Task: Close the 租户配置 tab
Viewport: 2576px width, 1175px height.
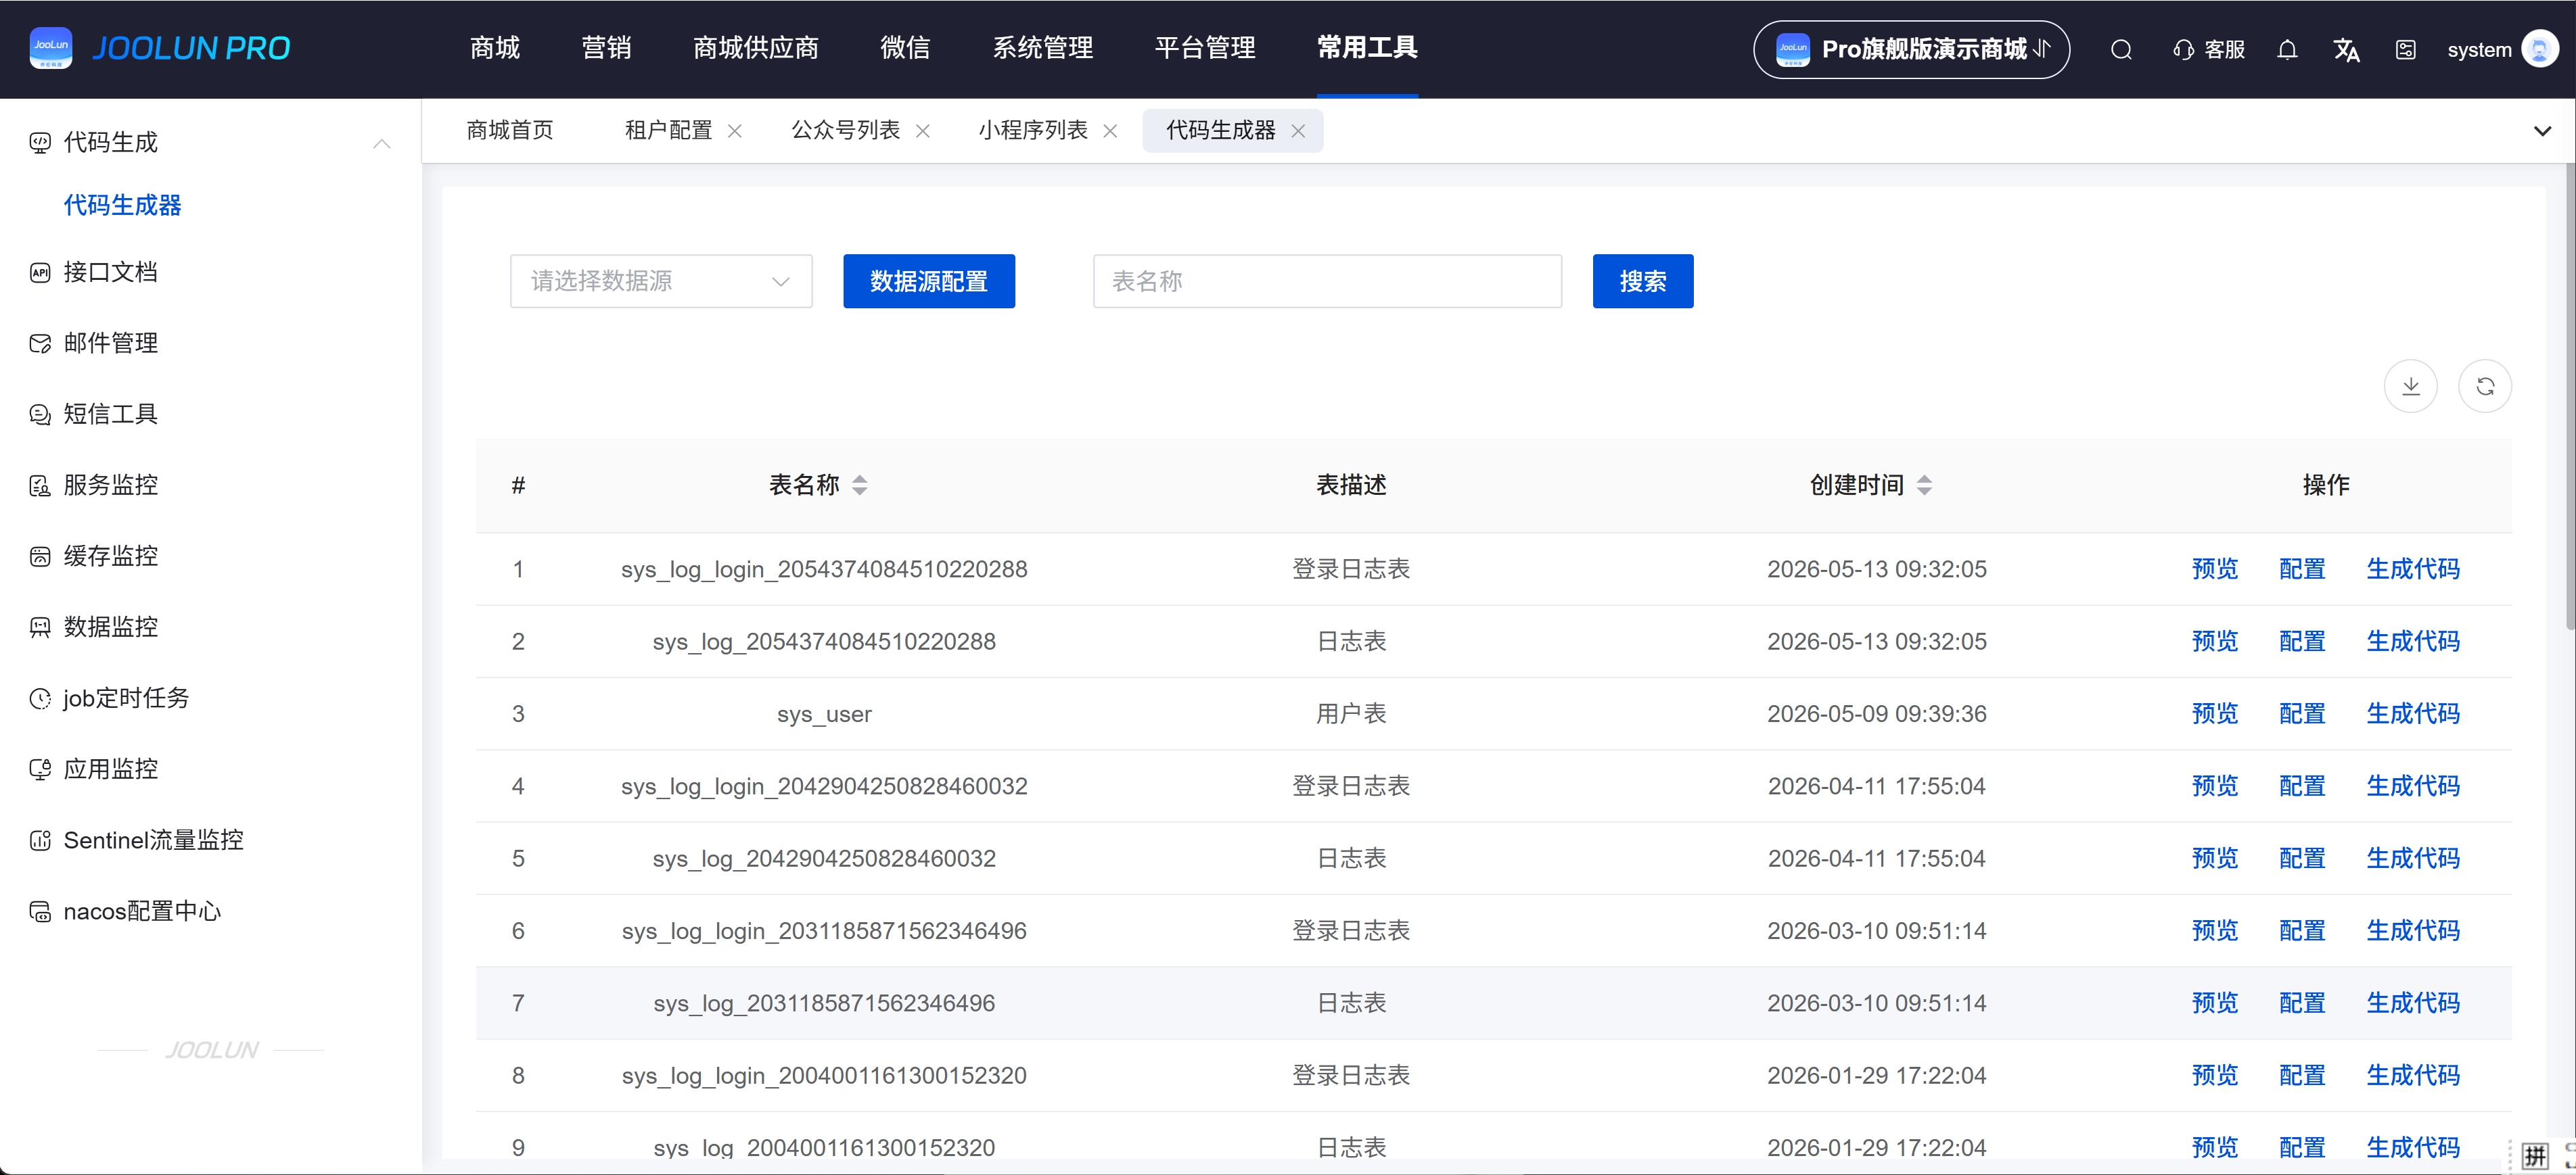Action: (x=735, y=131)
